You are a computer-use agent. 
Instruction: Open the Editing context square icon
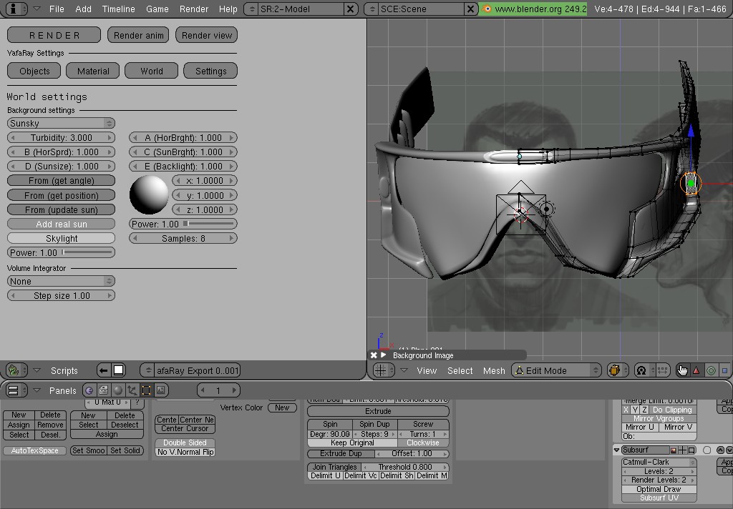[146, 390]
